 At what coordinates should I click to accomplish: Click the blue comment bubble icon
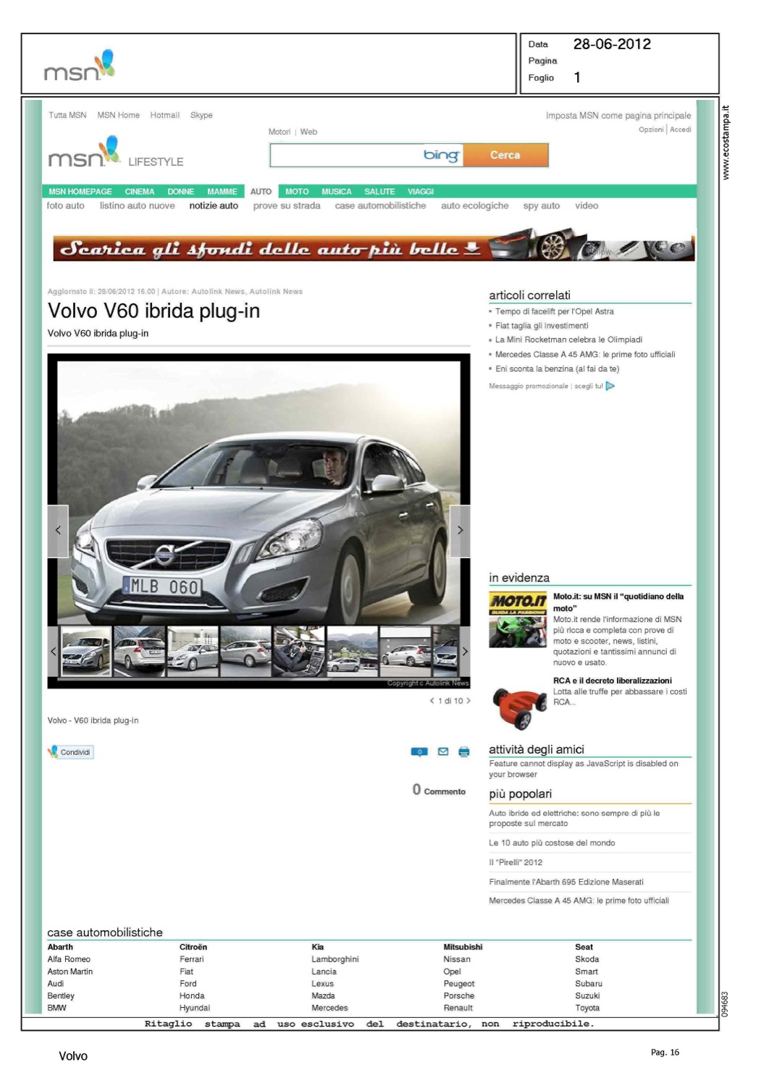click(x=419, y=752)
